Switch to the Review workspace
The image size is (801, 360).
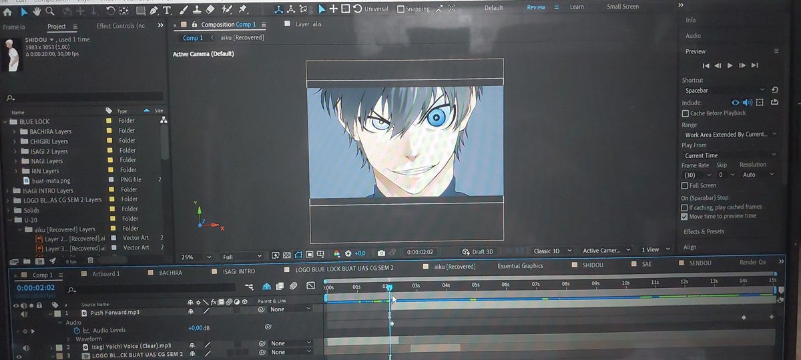(536, 7)
